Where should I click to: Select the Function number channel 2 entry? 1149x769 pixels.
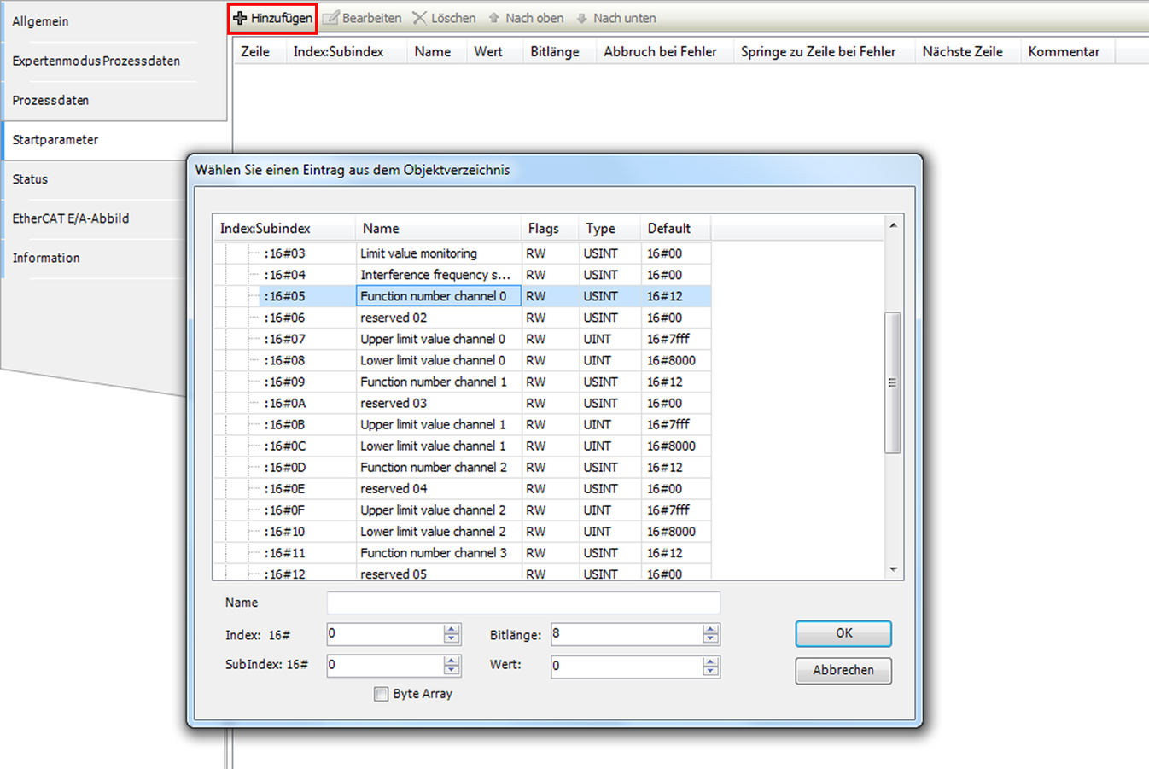tap(433, 468)
